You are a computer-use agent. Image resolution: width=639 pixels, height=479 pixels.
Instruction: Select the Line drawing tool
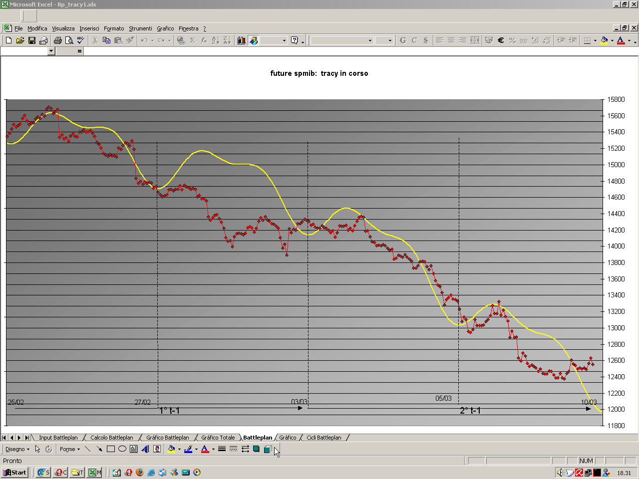88,449
